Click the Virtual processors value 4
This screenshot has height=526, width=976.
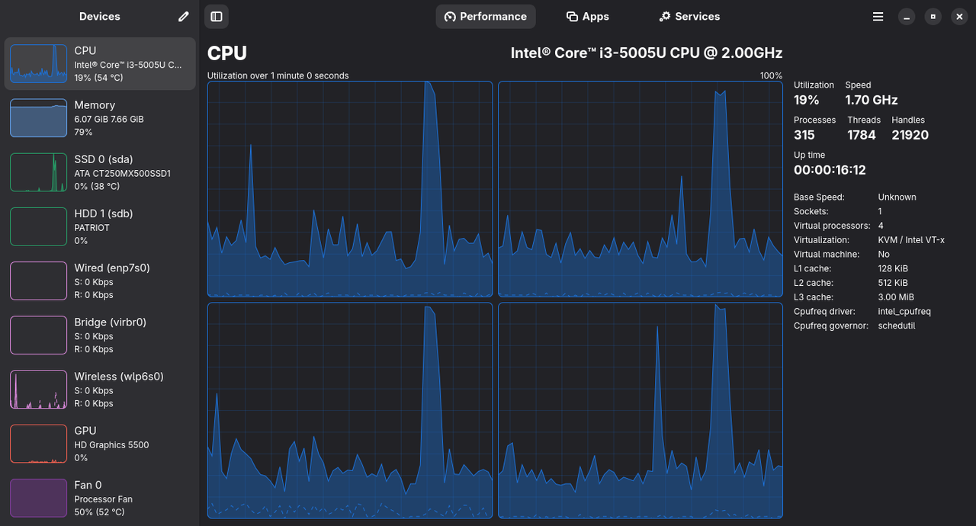[881, 226]
